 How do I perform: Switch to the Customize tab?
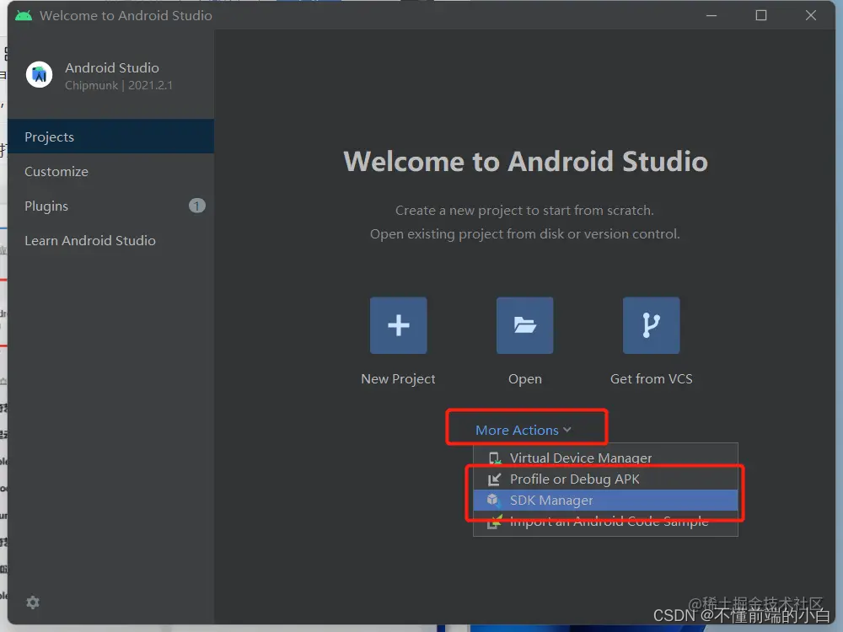coord(110,171)
